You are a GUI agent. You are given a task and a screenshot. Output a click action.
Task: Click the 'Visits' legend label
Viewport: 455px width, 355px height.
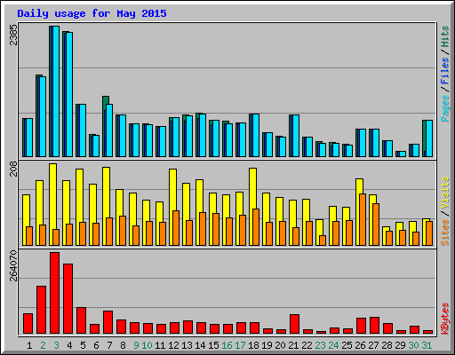445,193
